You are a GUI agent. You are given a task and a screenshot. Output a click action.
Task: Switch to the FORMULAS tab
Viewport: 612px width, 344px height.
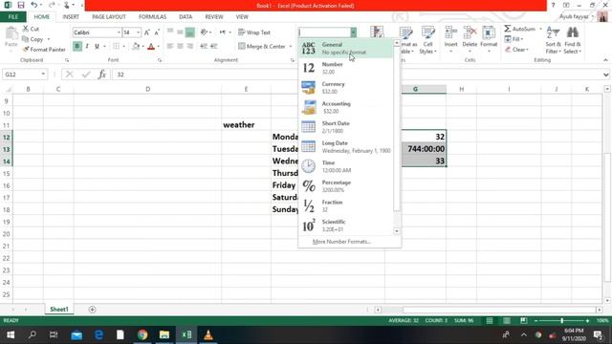tap(152, 17)
